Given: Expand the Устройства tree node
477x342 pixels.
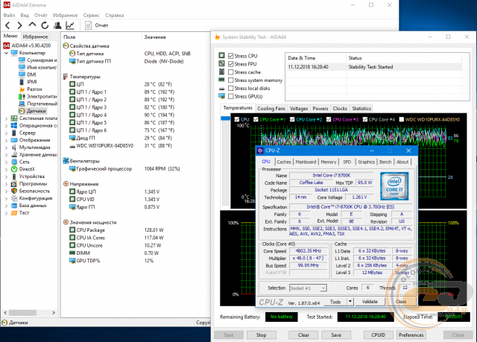Looking at the screenshot, I should [6, 177].
